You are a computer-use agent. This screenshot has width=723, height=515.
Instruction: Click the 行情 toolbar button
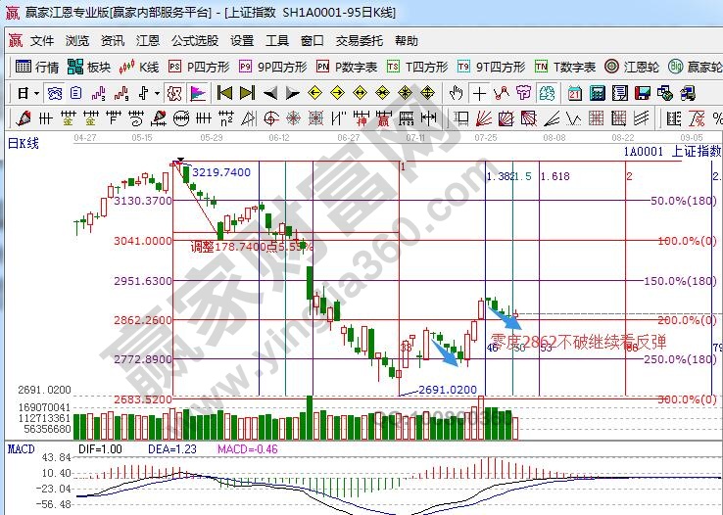coord(37,67)
